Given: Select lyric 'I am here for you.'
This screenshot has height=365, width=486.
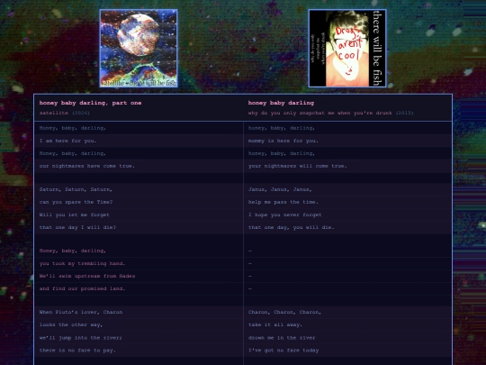Looking at the screenshot, I should point(67,141).
